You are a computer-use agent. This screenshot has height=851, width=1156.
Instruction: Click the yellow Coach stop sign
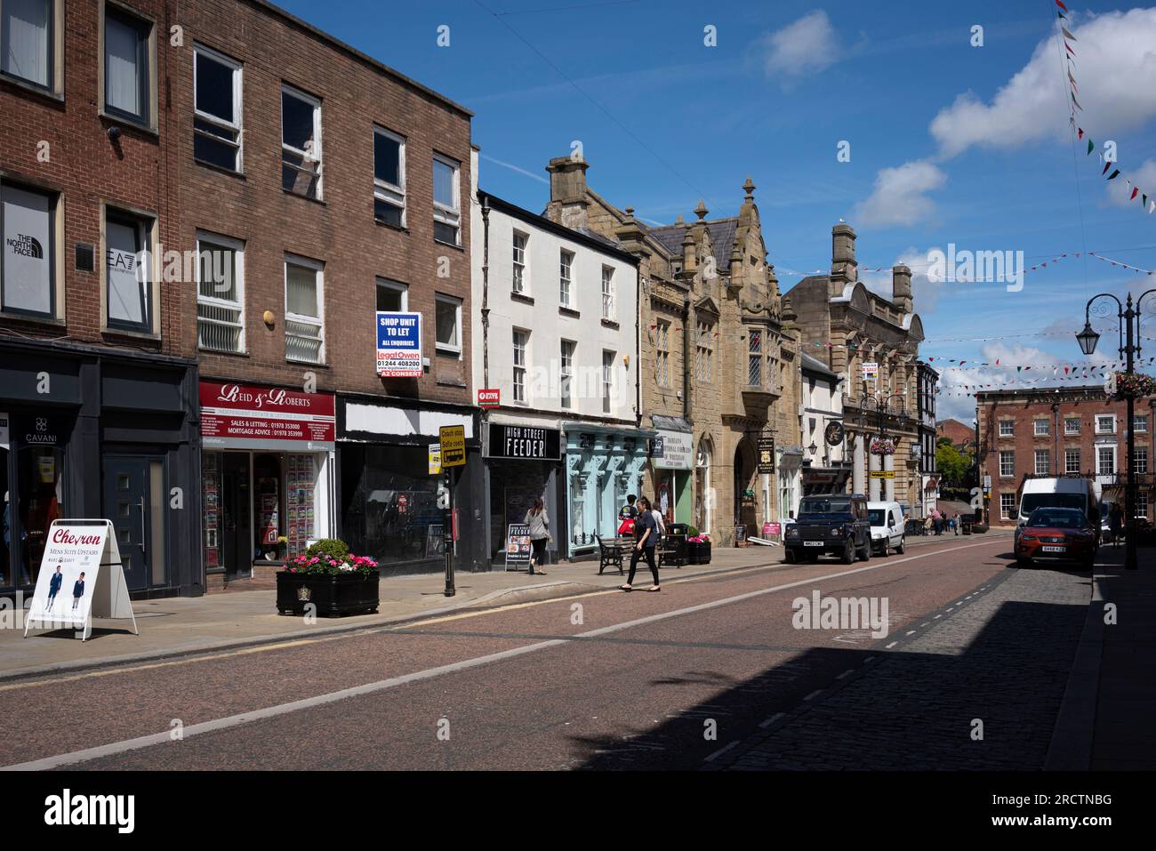coord(452,446)
